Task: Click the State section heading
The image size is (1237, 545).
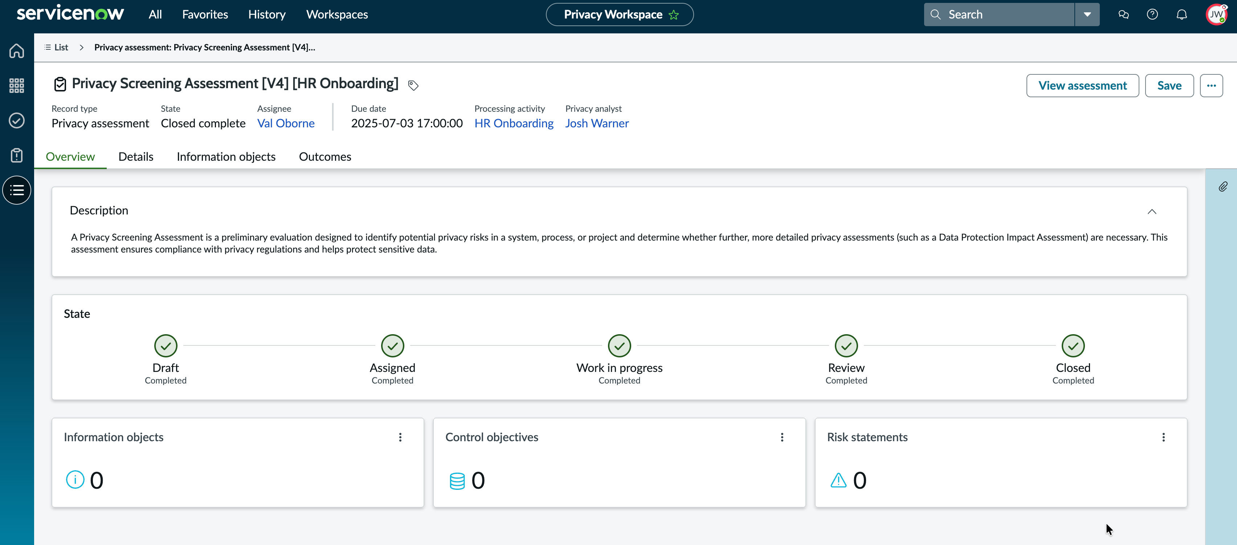Action: pos(77,314)
